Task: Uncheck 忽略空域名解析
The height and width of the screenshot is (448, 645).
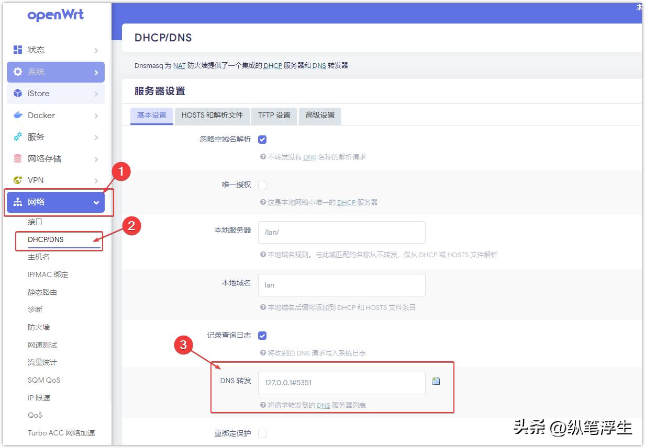Action: (262, 139)
